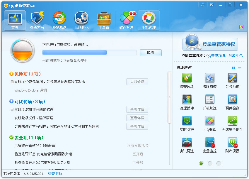The height and width of the screenshot is (179, 249).
Task: Open the 无线安全助手 wireless assistant icon
Action: point(233,121)
